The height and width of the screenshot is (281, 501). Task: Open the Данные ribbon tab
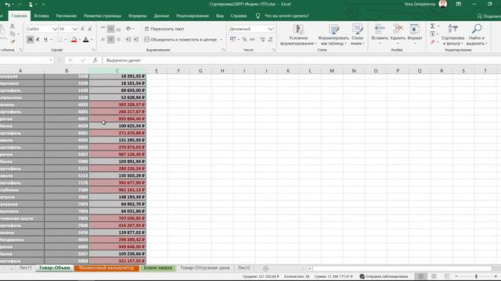point(161,16)
